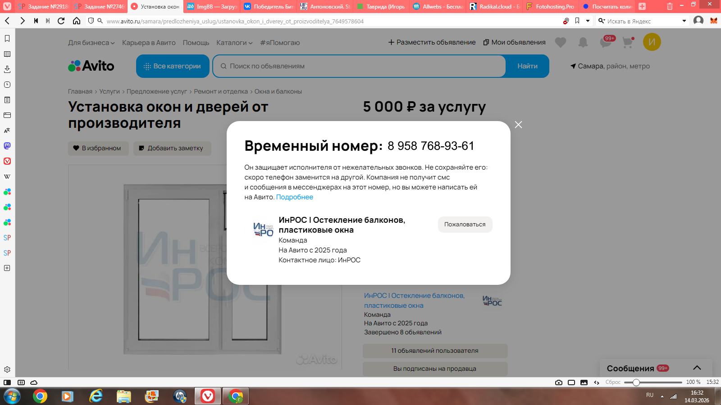Open Avito favorites heart icon
The image size is (721, 405).
[561, 42]
